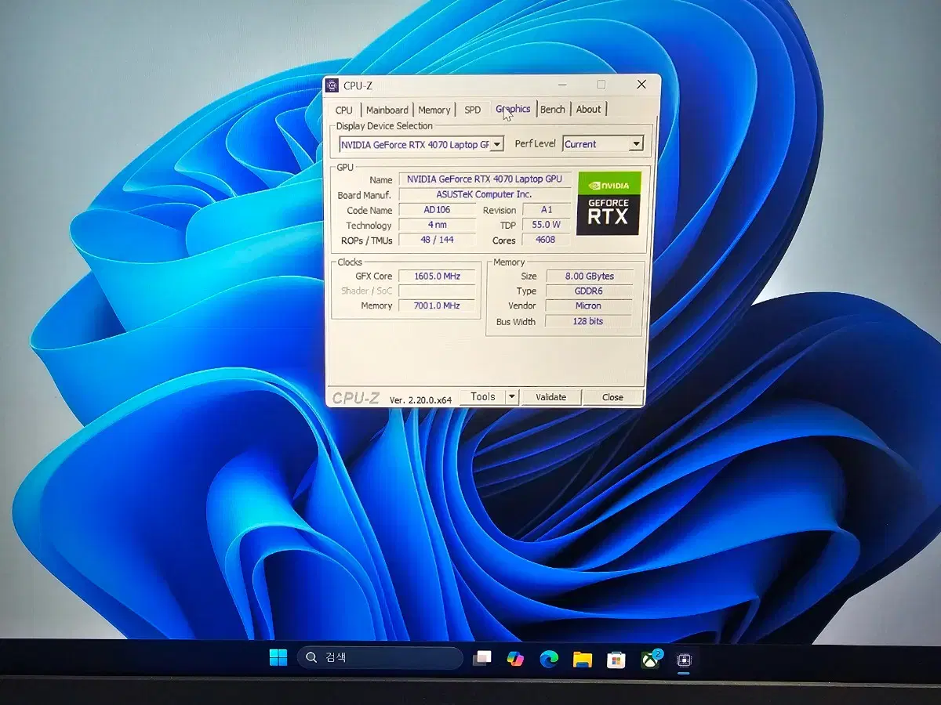Switch to the Bench tab
941x705 pixels.
click(553, 110)
